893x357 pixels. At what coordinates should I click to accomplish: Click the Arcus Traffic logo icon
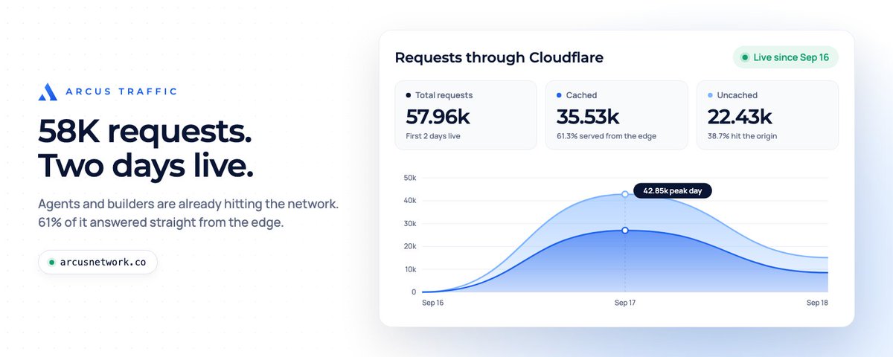(x=48, y=91)
